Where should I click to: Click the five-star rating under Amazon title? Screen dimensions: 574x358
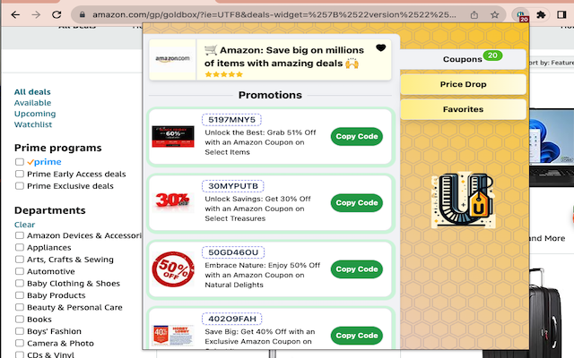click(223, 74)
